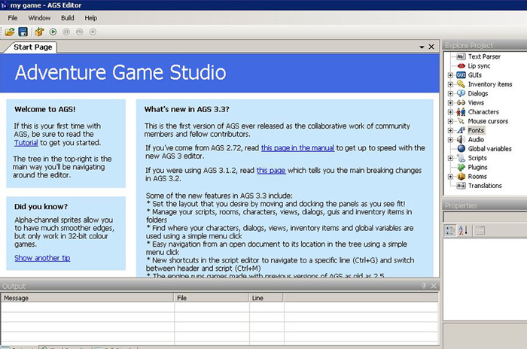This screenshot has width=527, height=349.
Task: Expand the Views tree node
Action: pyautogui.click(x=450, y=103)
